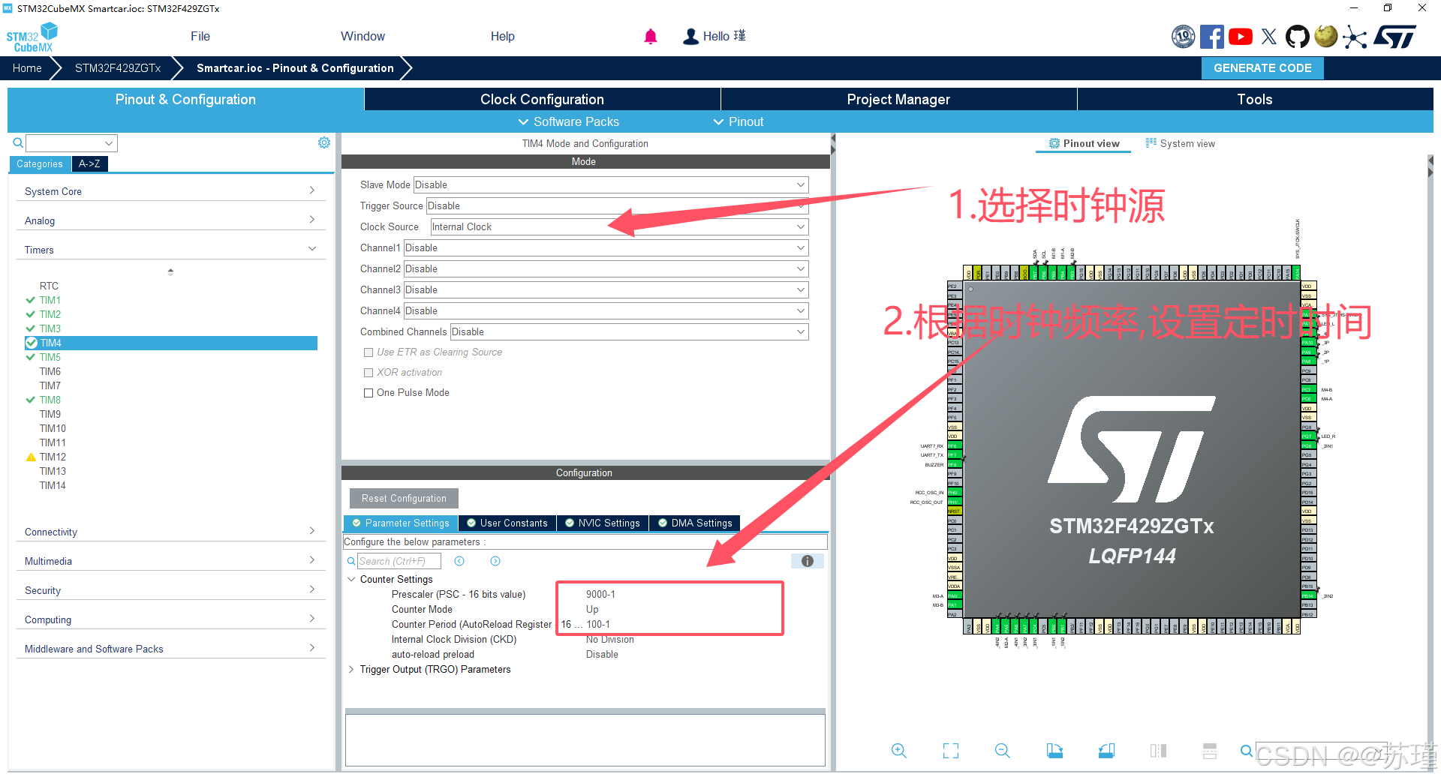The image size is (1441, 780).
Task: Open the category settings gear icon
Action: (324, 142)
